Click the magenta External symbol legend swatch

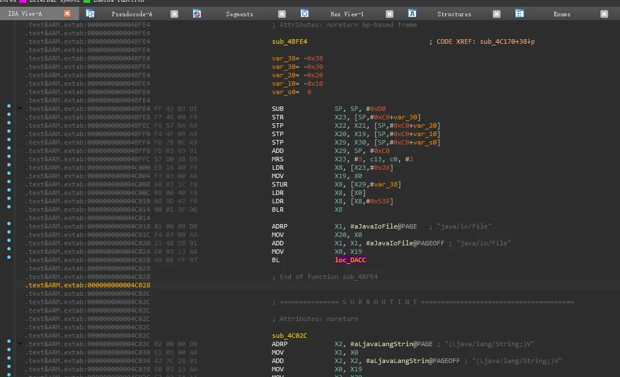click(x=22, y=1)
